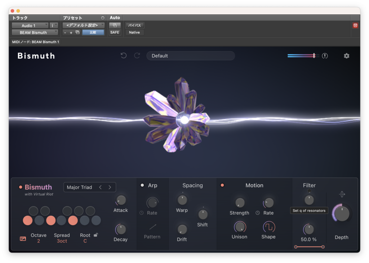
Task: Click the 比較 compare button
Action: point(93,32)
